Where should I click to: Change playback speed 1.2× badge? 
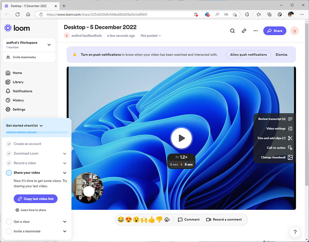click(x=181, y=157)
